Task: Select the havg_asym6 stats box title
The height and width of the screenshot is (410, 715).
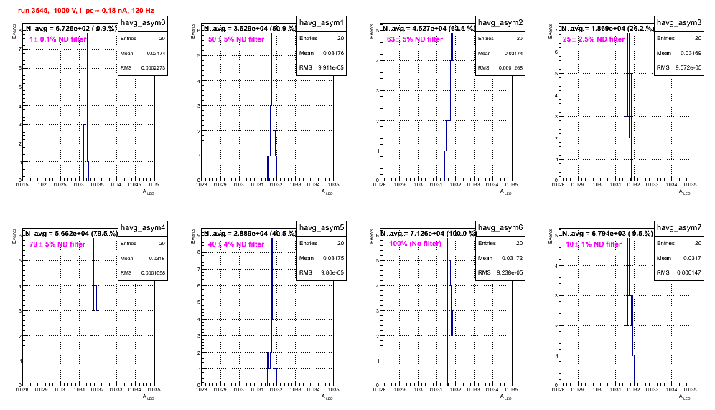Action: pyautogui.click(x=500, y=228)
